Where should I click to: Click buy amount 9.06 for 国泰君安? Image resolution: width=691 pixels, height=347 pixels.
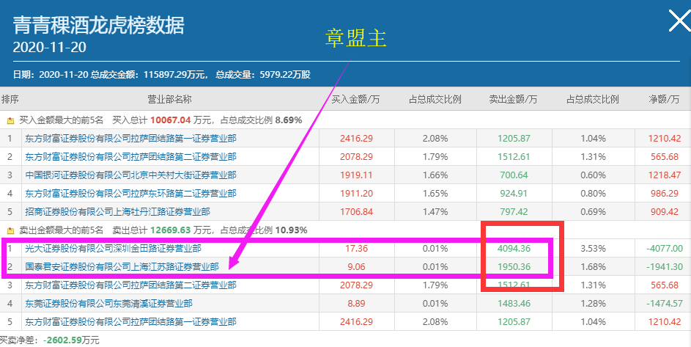(x=357, y=266)
